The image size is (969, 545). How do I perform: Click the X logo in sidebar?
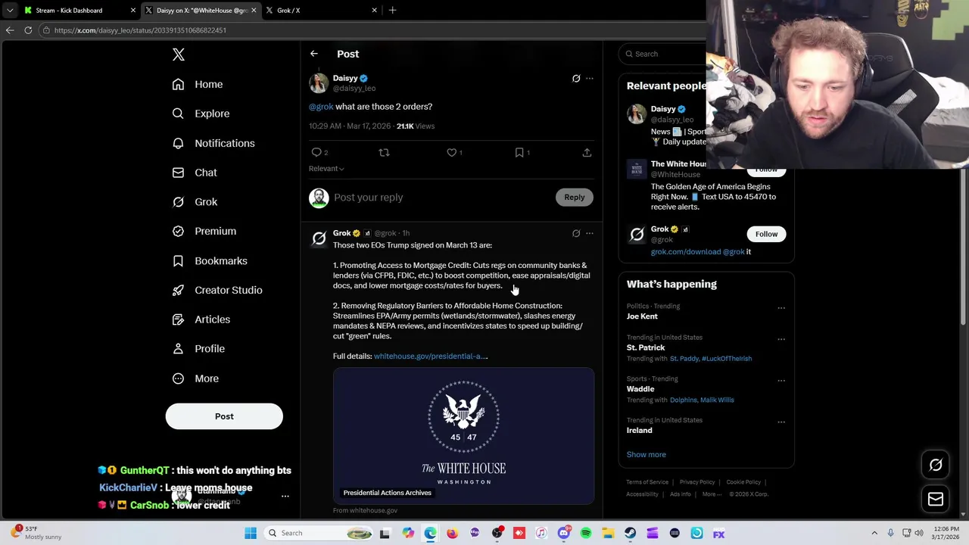tap(179, 54)
